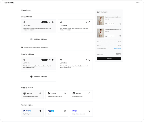The image size is (147, 122).
Task: Click location pin icon on default shipping card
Action: 24,60
